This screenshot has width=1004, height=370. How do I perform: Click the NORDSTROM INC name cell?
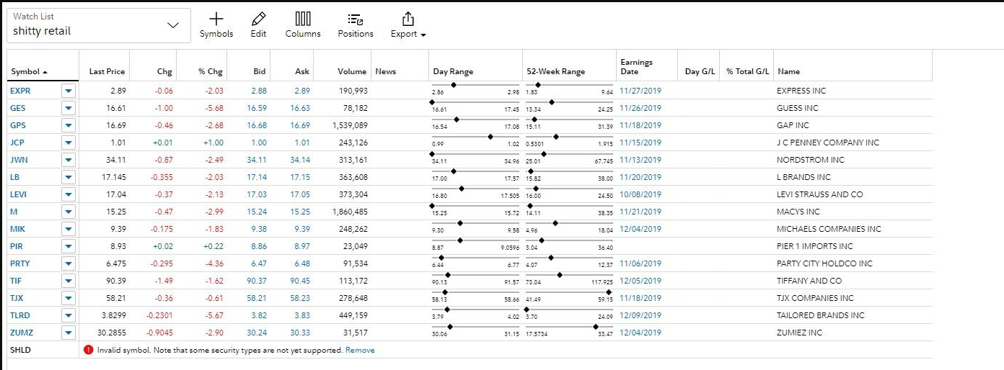[x=810, y=160]
